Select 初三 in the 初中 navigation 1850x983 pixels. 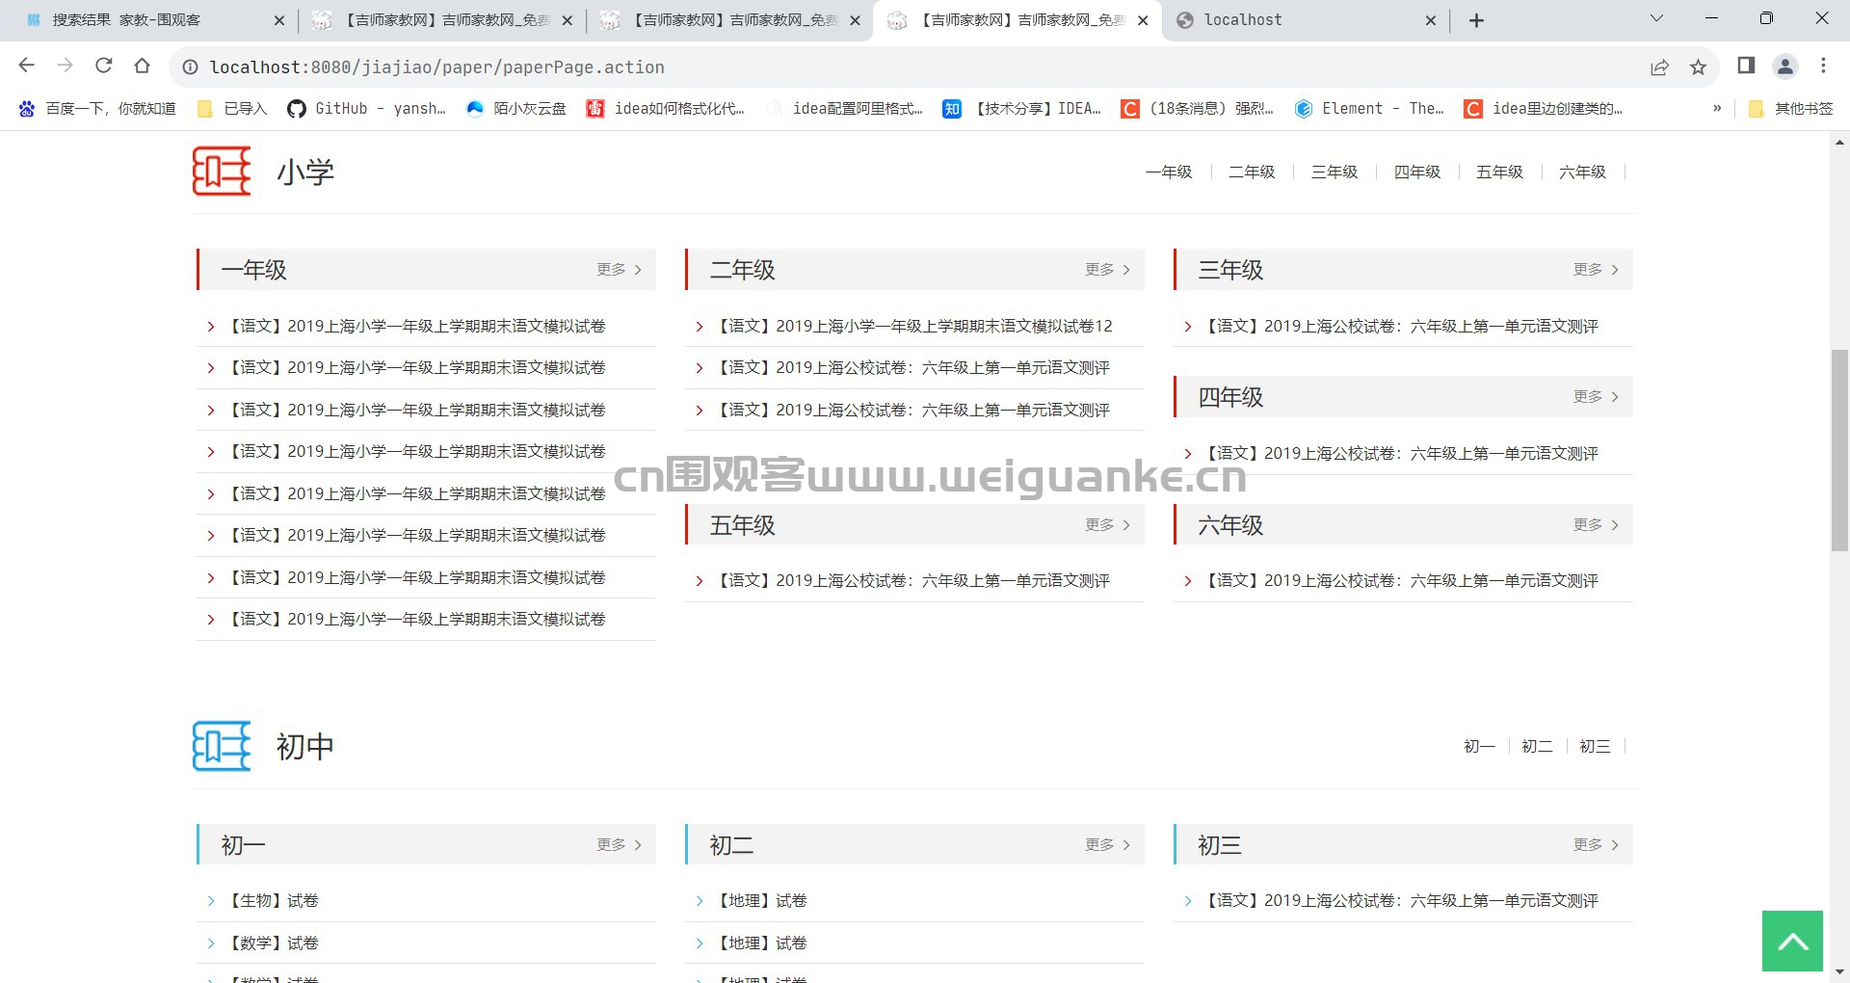(1595, 746)
